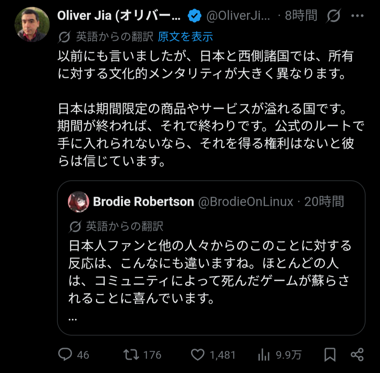Click the translation icon above the main post

pyautogui.click(x=64, y=37)
